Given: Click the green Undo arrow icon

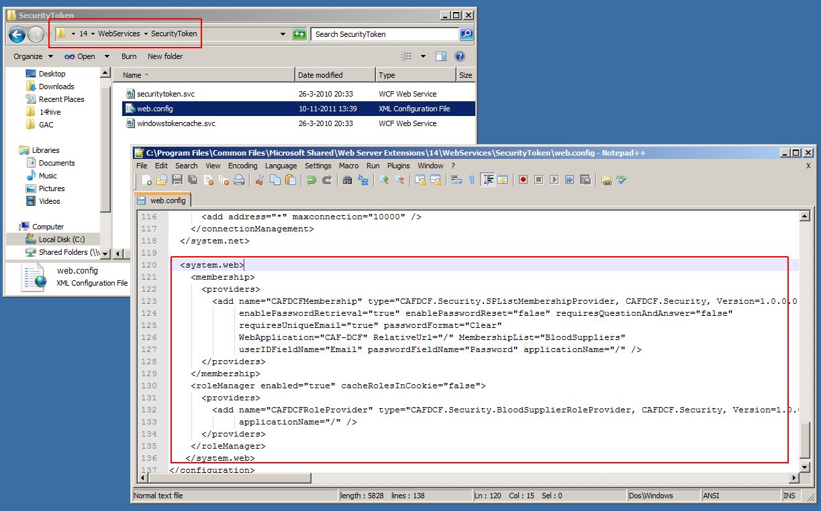Looking at the screenshot, I should (x=311, y=180).
